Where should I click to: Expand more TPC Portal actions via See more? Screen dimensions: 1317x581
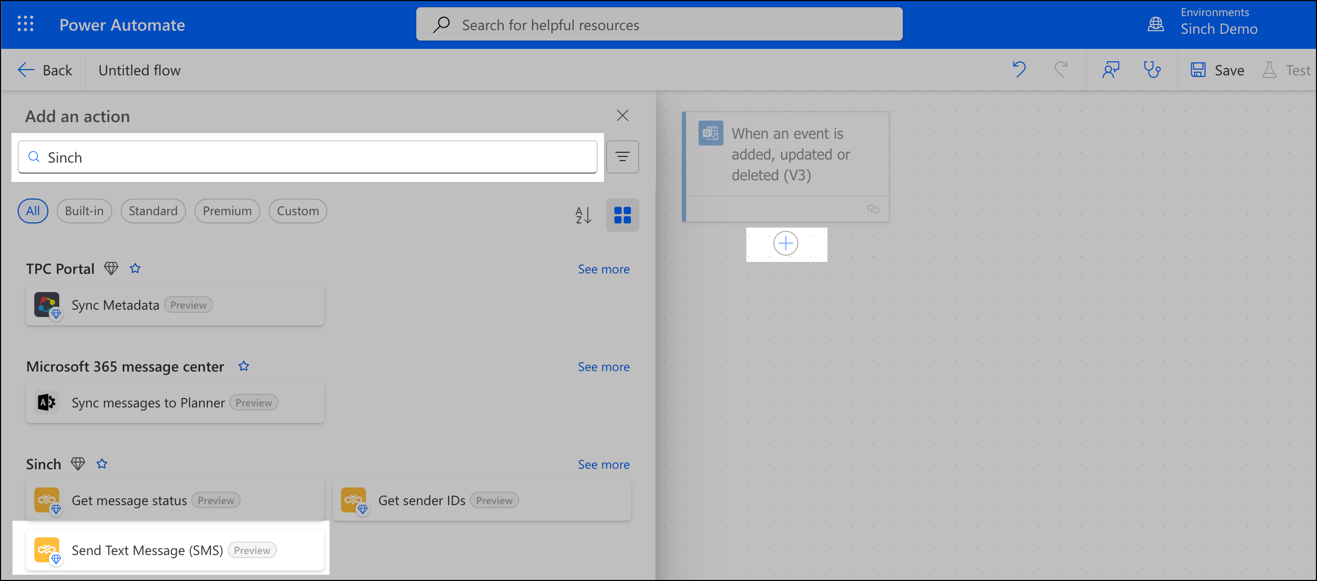click(x=603, y=269)
